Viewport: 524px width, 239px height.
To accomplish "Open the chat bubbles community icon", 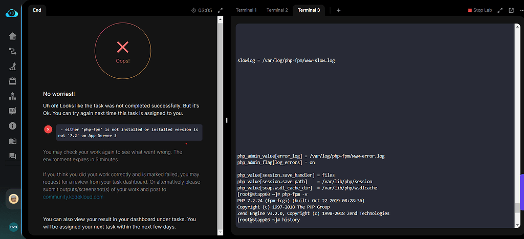I will click(x=13, y=156).
